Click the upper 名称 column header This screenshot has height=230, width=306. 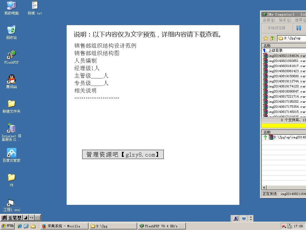pos(284,46)
